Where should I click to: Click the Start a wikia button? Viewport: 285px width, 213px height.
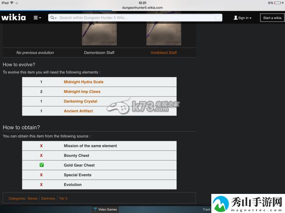[272, 18]
